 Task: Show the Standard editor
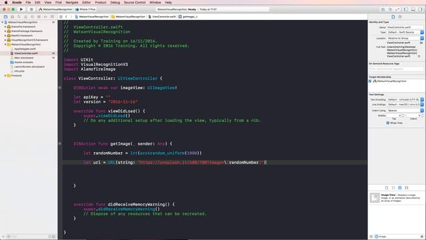click(383, 9)
